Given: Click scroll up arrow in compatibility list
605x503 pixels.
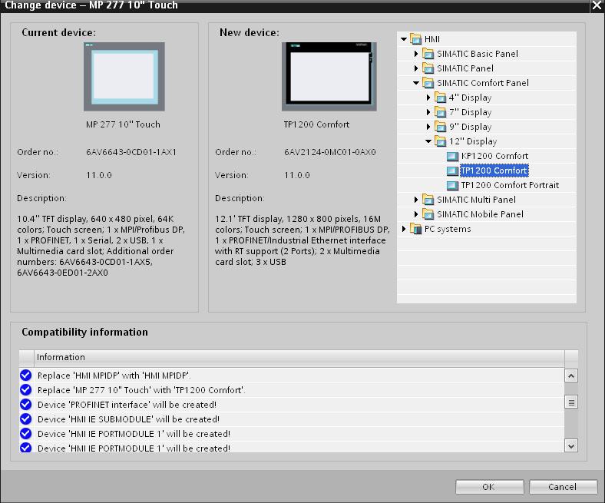Looking at the screenshot, I should tap(571, 376).
